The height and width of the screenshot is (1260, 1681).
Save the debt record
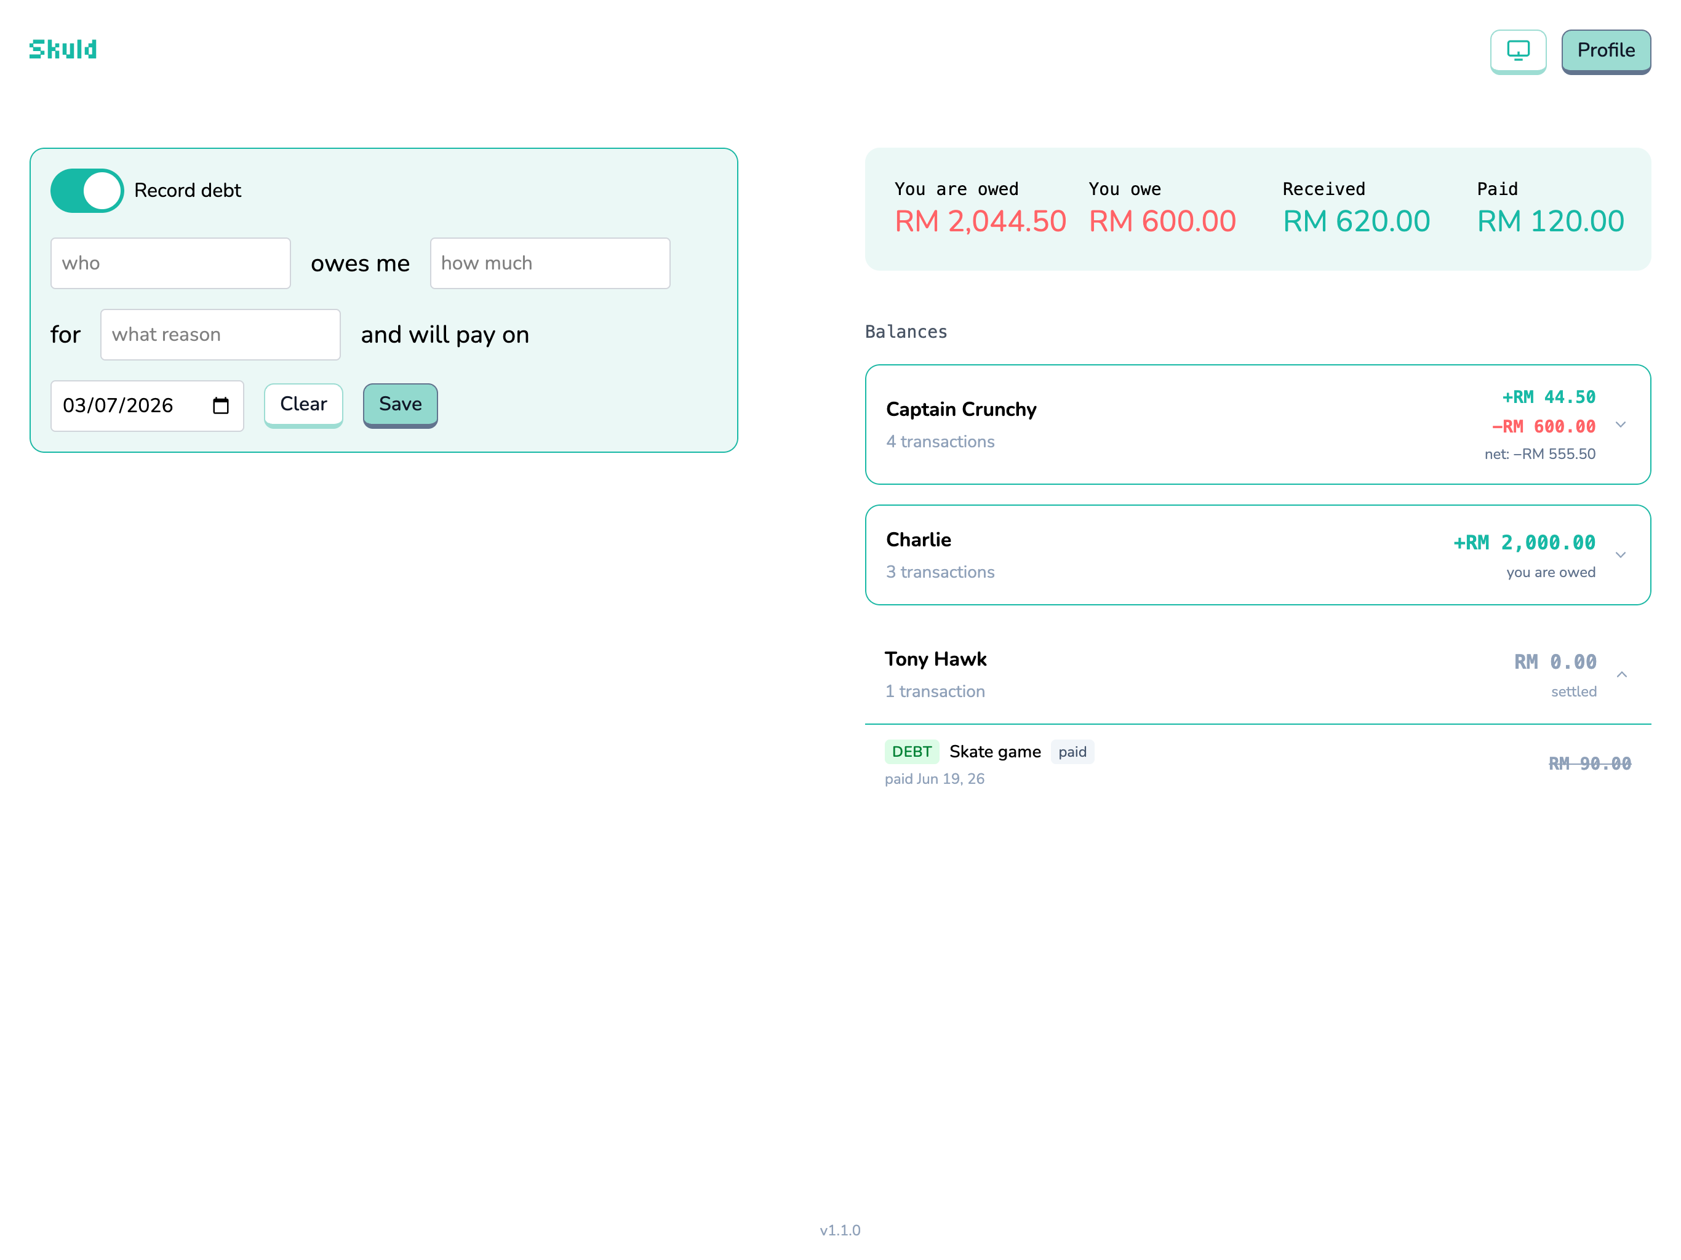(401, 405)
